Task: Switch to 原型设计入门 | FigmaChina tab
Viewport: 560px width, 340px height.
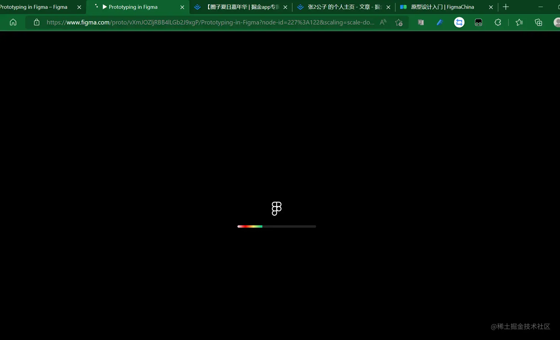Action: tap(447, 7)
